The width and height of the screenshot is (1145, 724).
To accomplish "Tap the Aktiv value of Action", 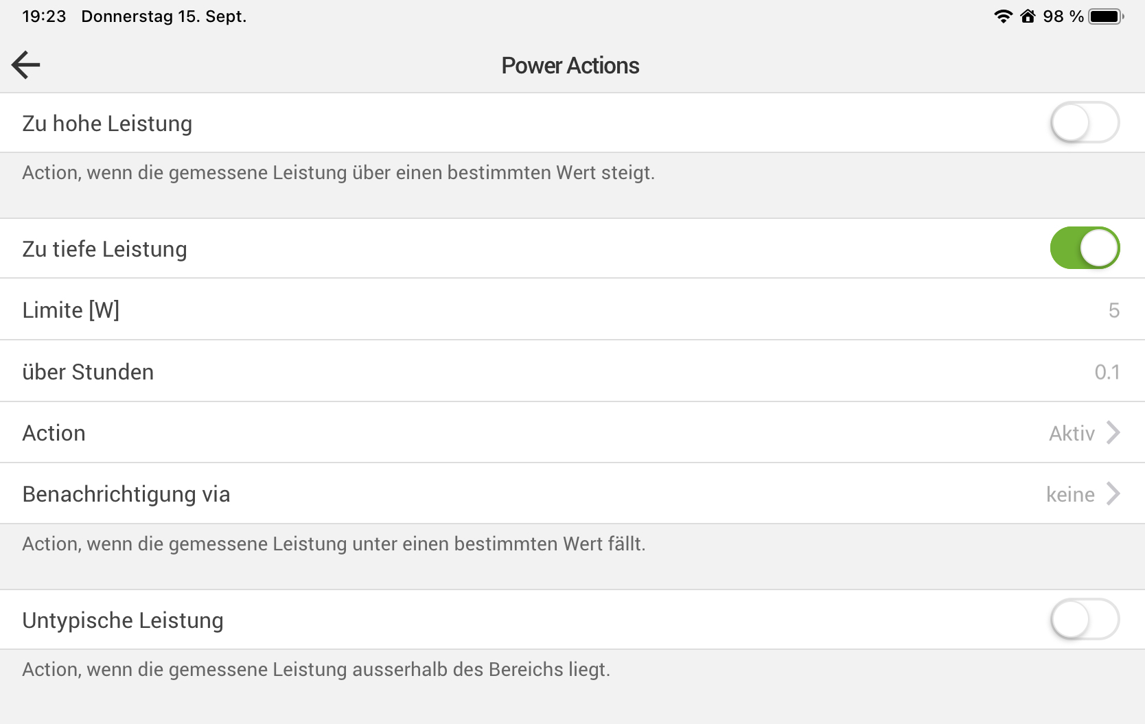I will 1072,434.
